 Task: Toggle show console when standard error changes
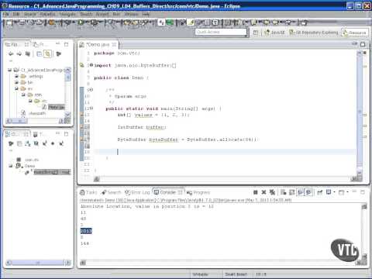coord(308,192)
